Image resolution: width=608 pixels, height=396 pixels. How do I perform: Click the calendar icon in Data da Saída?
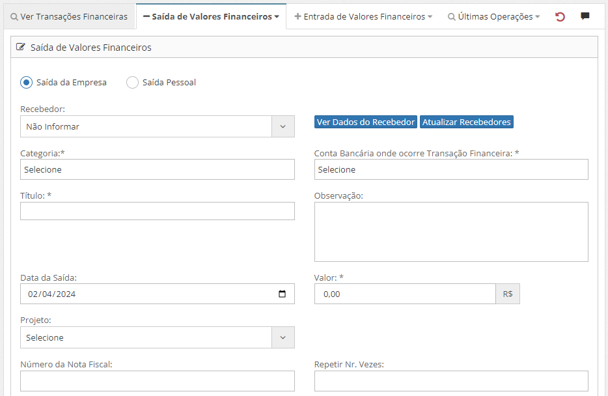[282, 294]
